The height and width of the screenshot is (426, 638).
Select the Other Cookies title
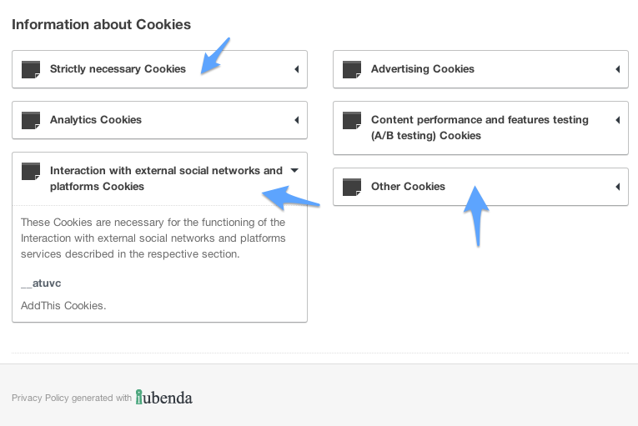408,187
